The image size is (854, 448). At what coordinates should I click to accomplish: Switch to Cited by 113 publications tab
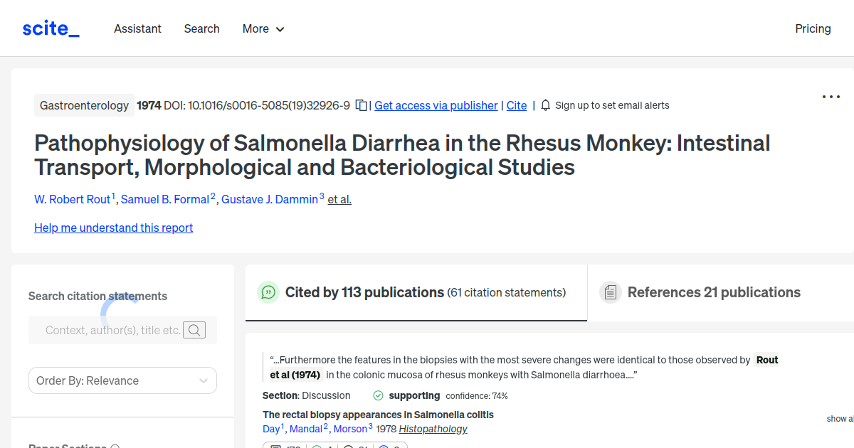363,292
